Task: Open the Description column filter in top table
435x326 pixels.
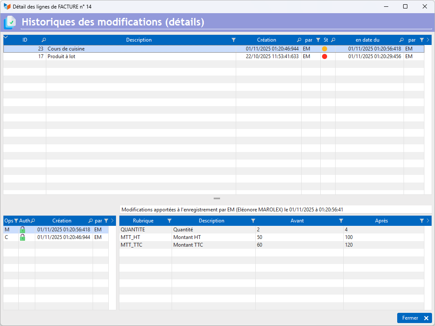Action: coord(234,40)
